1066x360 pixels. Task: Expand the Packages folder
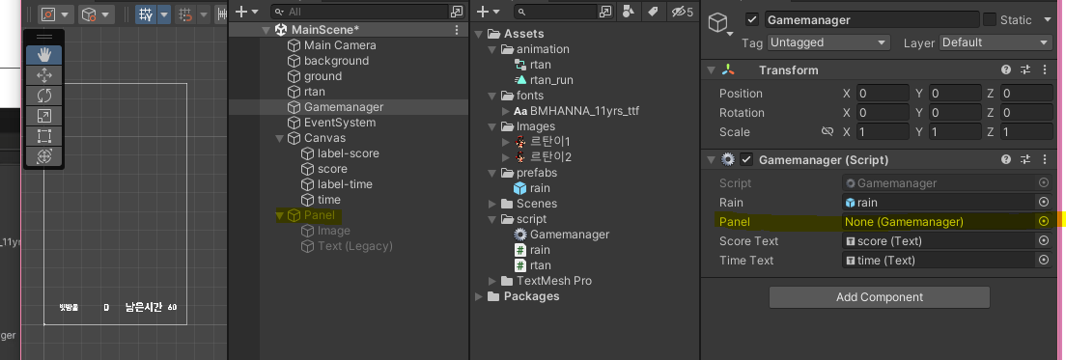pyautogui.click(x=479, y=297)
